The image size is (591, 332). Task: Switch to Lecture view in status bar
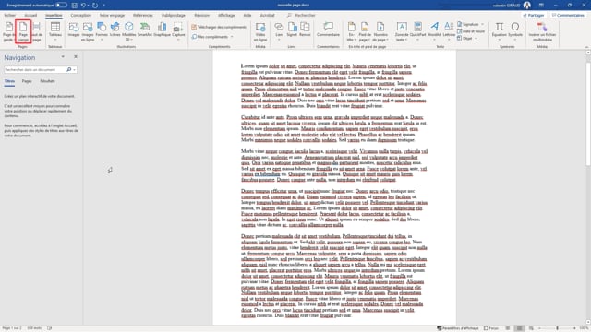[x=508, y=328]
